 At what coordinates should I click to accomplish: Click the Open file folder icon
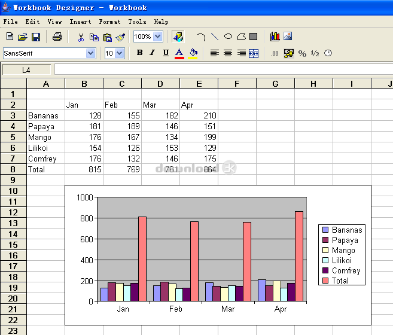click(22, 37)
